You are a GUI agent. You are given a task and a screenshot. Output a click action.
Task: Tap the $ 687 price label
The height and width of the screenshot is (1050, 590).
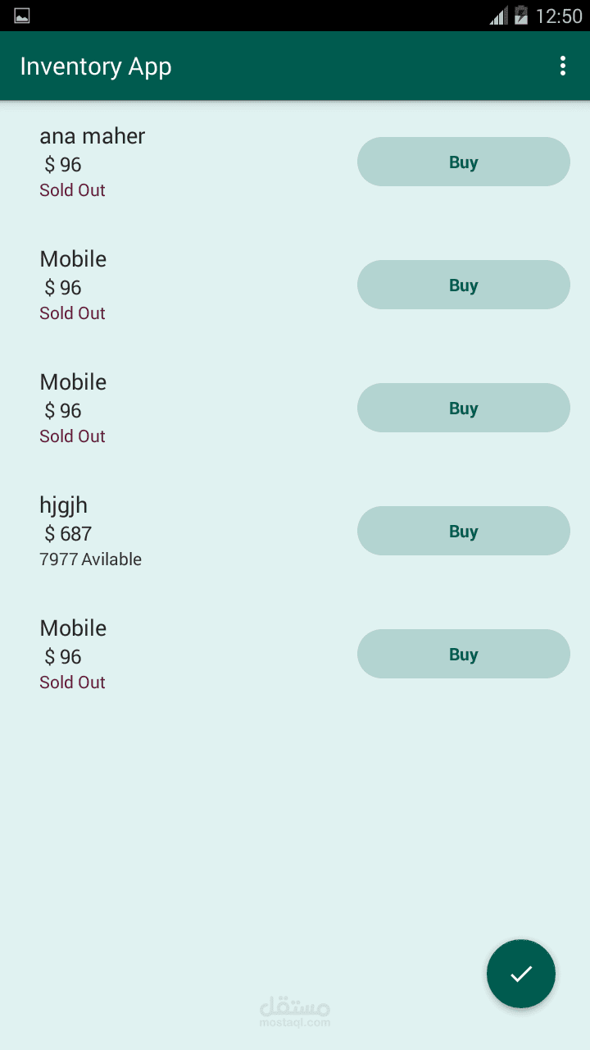pyautogui.click(x=68, y=534)
